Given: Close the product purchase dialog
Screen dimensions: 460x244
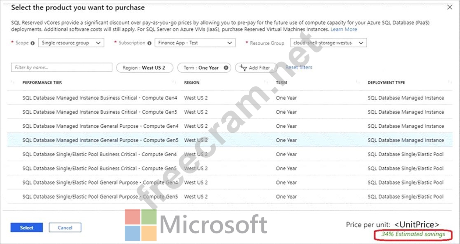Looking at the screenshot, I should pyautogui.click(x=449, y=7).
